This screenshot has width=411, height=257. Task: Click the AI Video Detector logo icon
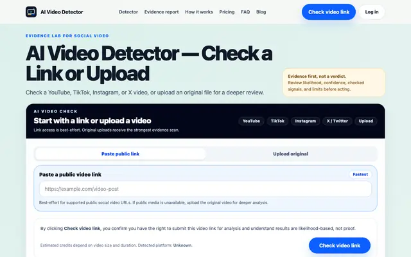coord(31,12)
